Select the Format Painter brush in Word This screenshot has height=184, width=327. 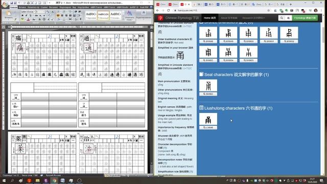[x=15, y=19]
